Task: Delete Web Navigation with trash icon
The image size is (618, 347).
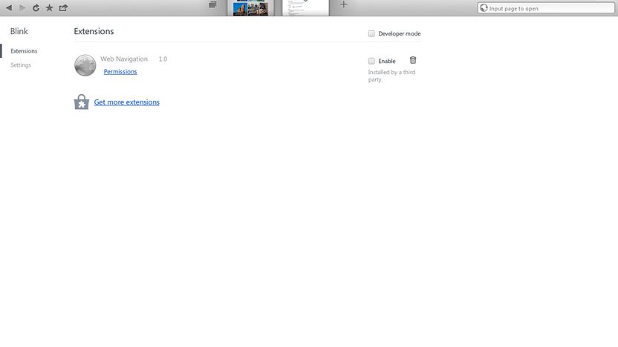Action: (413, 60)
